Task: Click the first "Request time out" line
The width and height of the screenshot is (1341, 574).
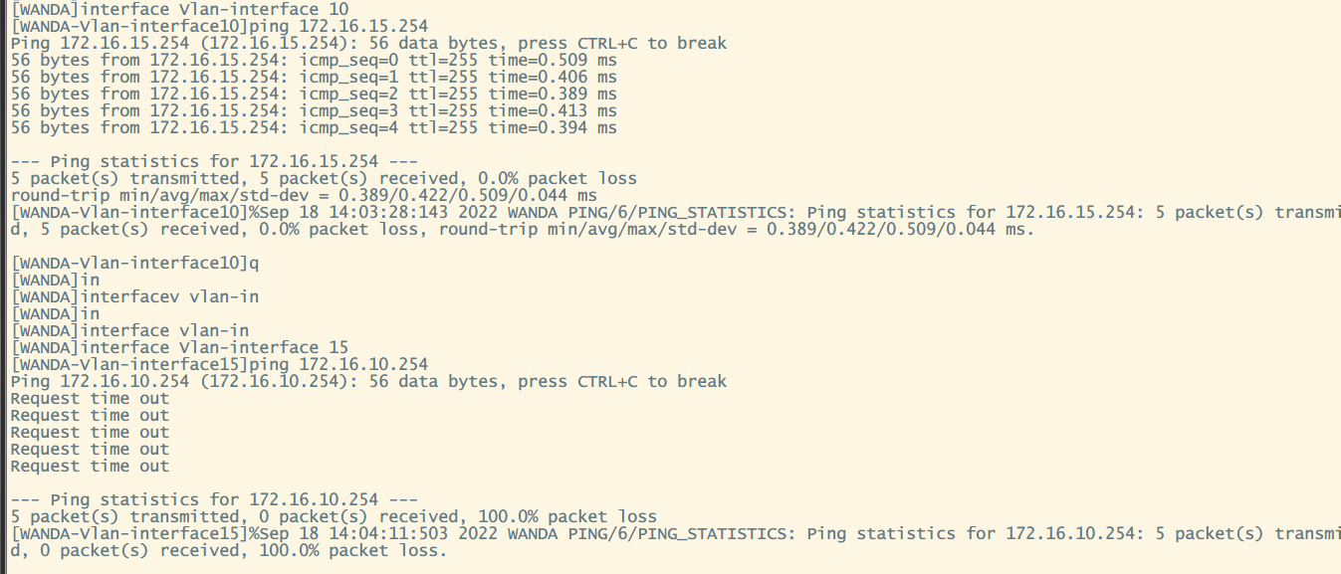Action: click(90, 398)
